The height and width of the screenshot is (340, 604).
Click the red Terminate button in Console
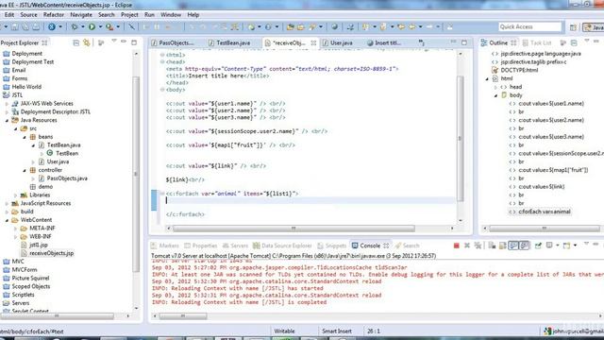456,246
